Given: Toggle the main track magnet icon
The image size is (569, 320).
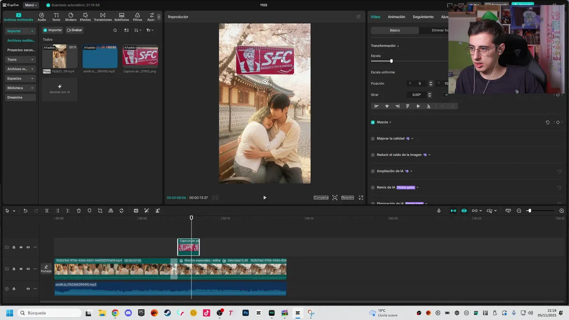Looking at the screenshot, I should pos(453,211).
